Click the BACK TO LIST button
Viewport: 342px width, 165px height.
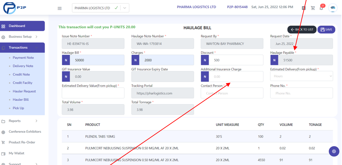(302, 30)
